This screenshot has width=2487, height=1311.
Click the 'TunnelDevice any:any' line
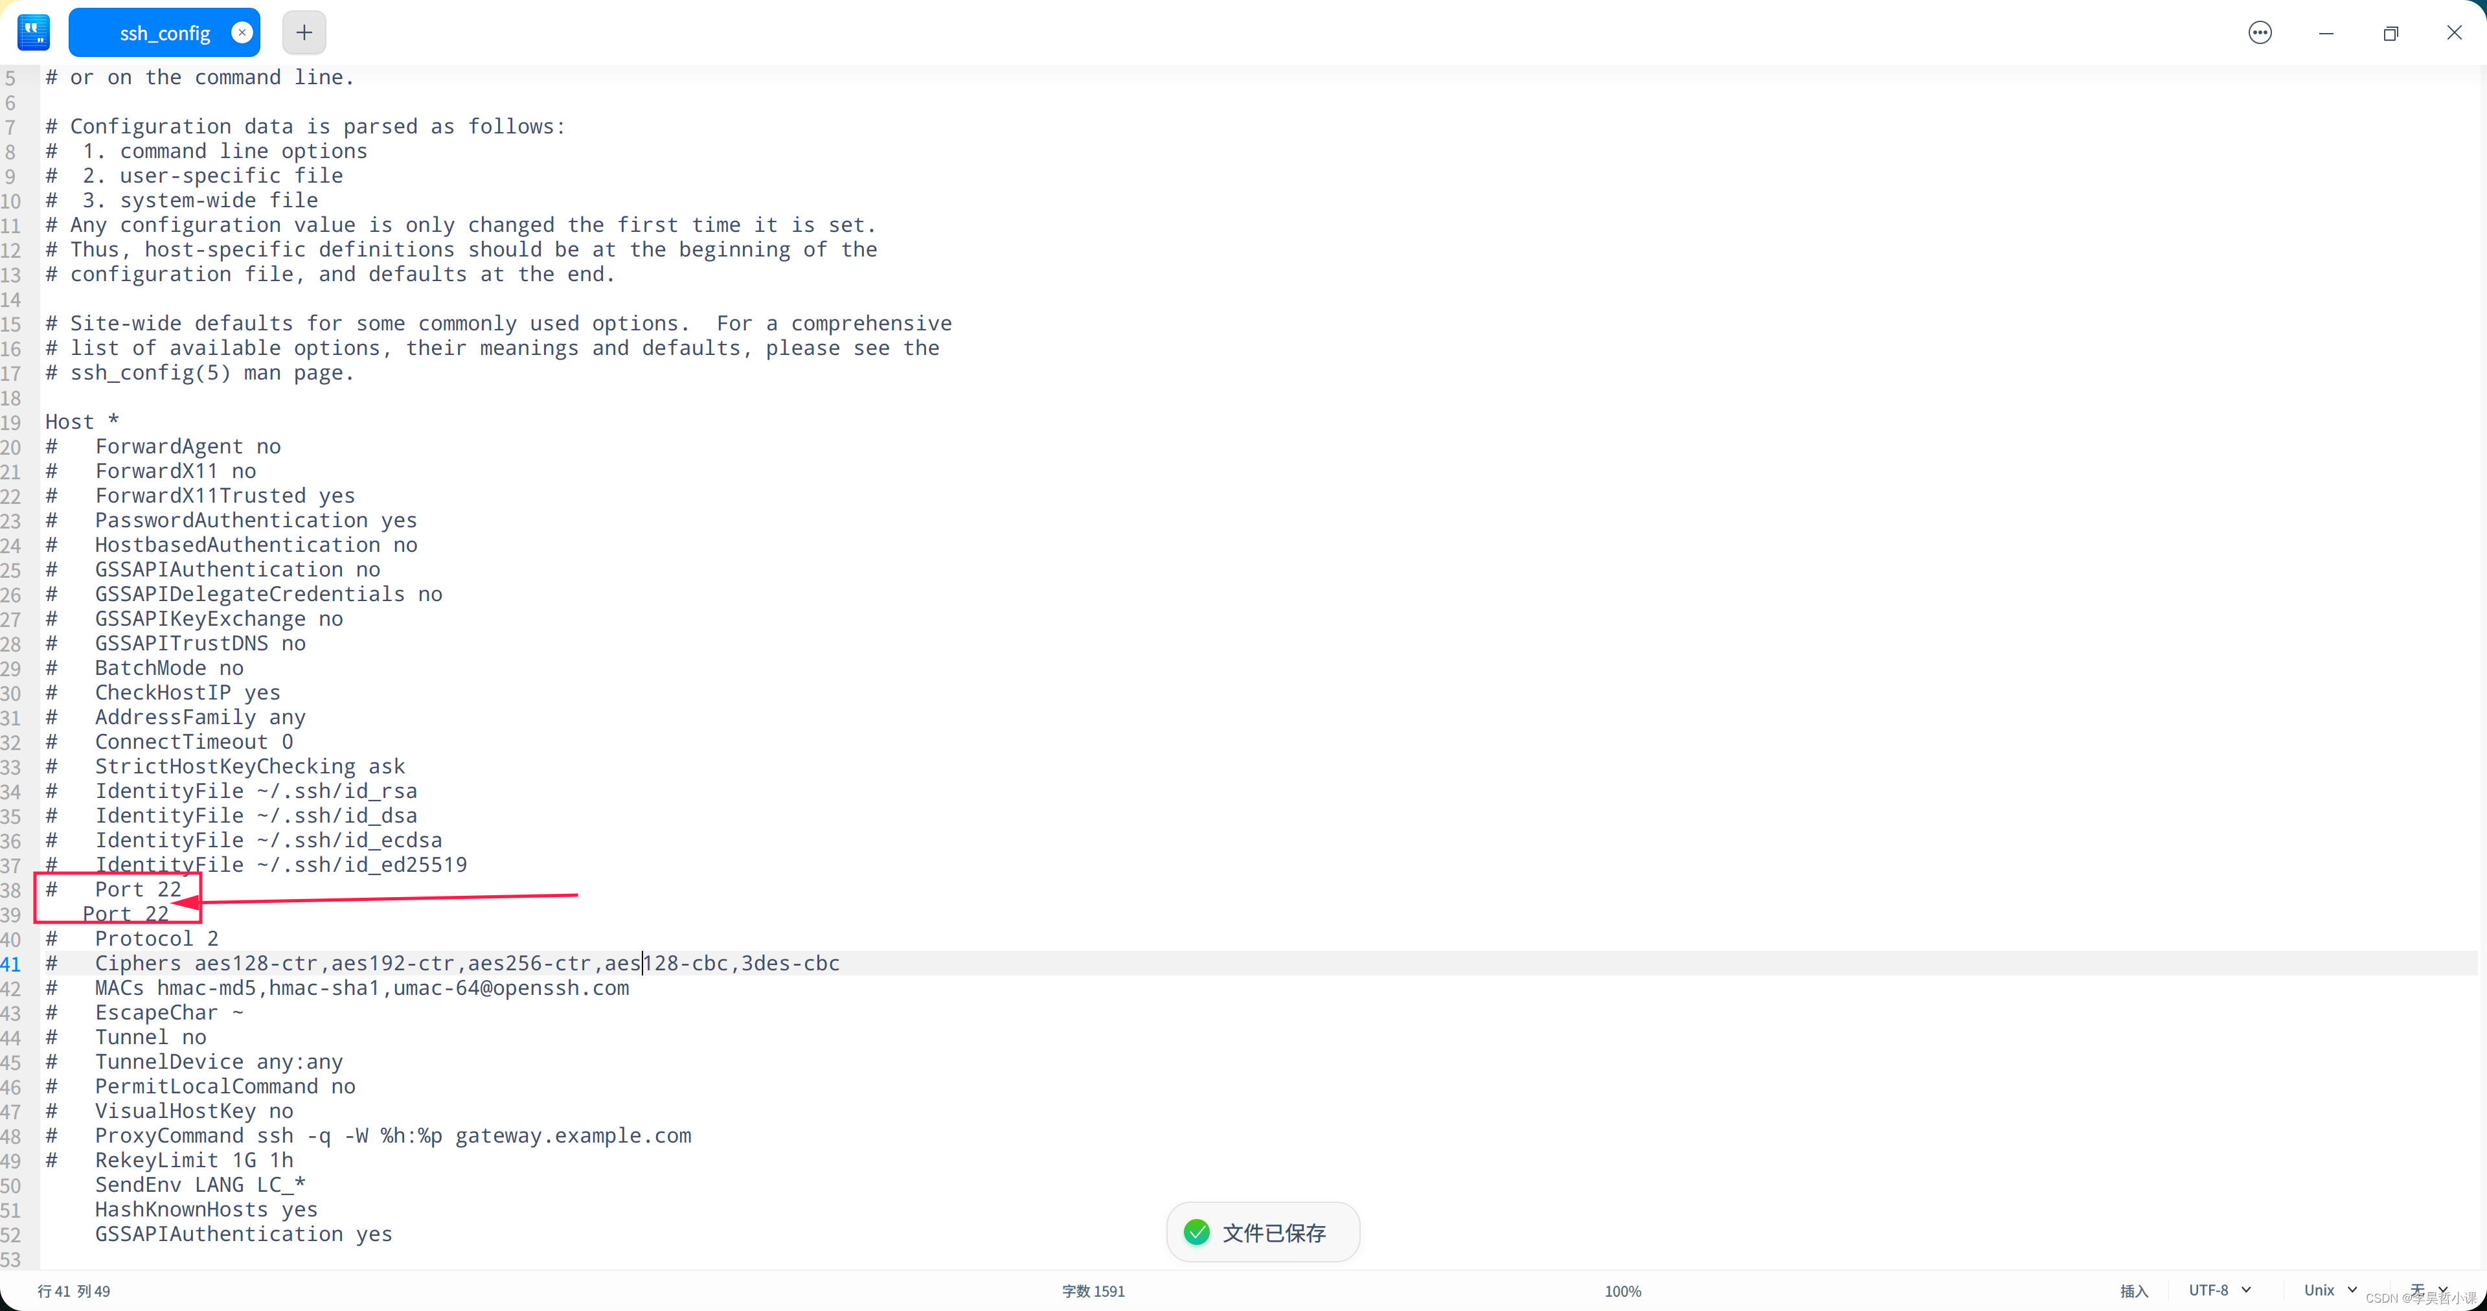(194, 1062)
